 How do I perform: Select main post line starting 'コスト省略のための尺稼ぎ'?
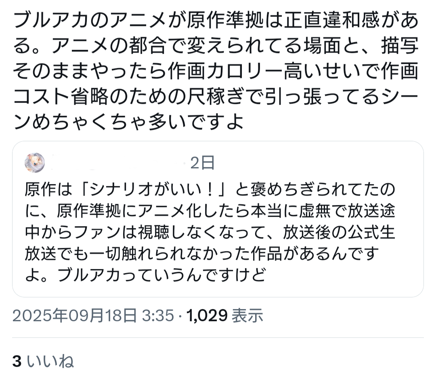(x=216, y=96)
